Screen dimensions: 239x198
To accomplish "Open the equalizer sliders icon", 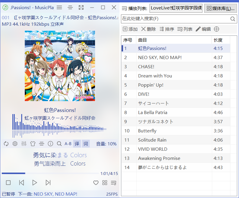I will [x=24, y=144].
